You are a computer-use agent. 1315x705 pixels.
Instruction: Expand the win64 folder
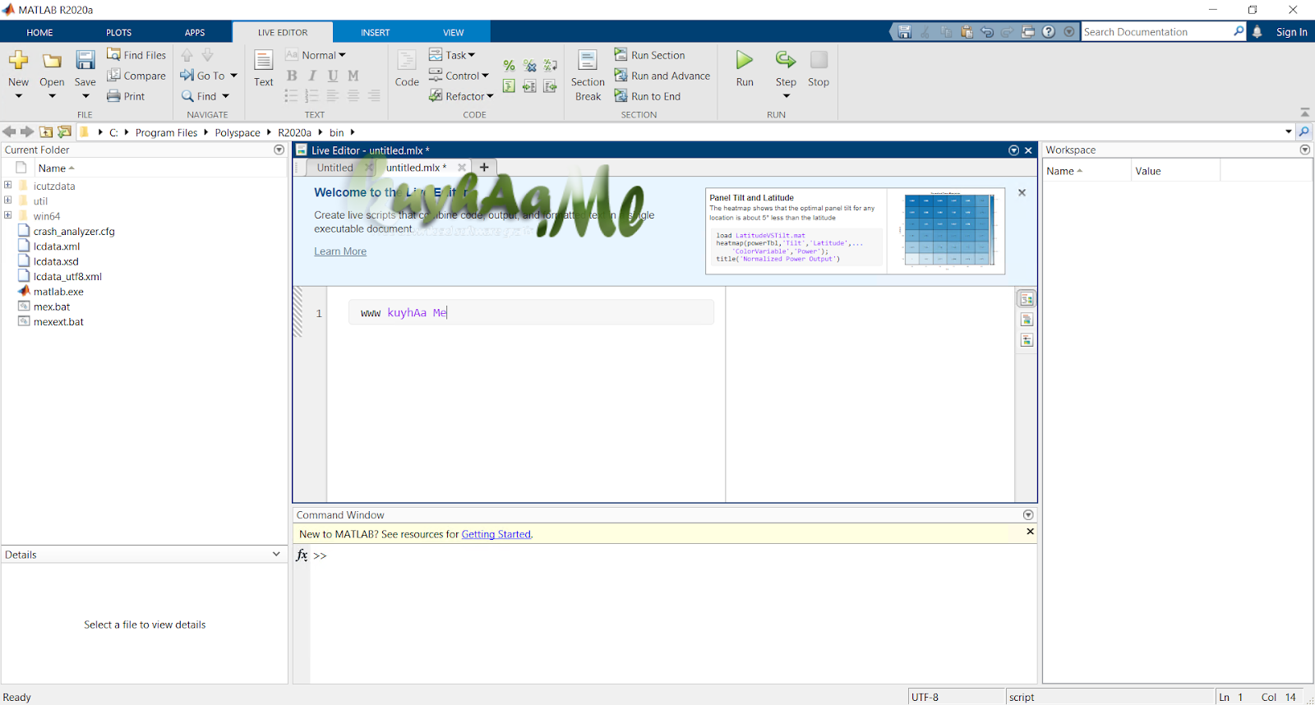click(8, 215)
